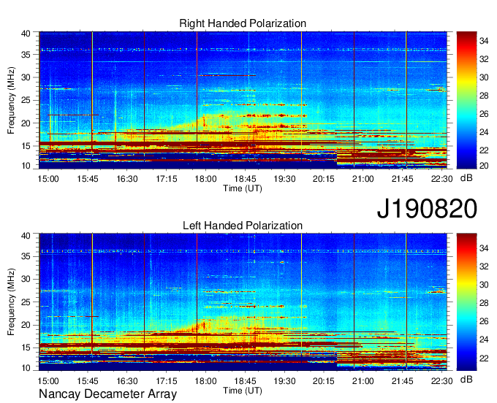Click the 10 MHz tick on right-handed frequency axis
497x403 pixels.
click(26, 166)
